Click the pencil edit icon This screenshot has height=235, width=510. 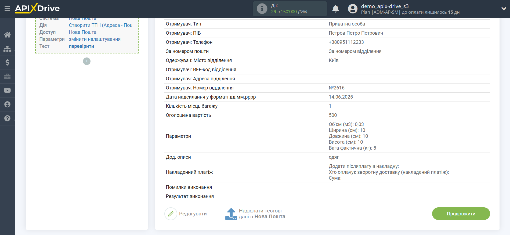[171, 214]
